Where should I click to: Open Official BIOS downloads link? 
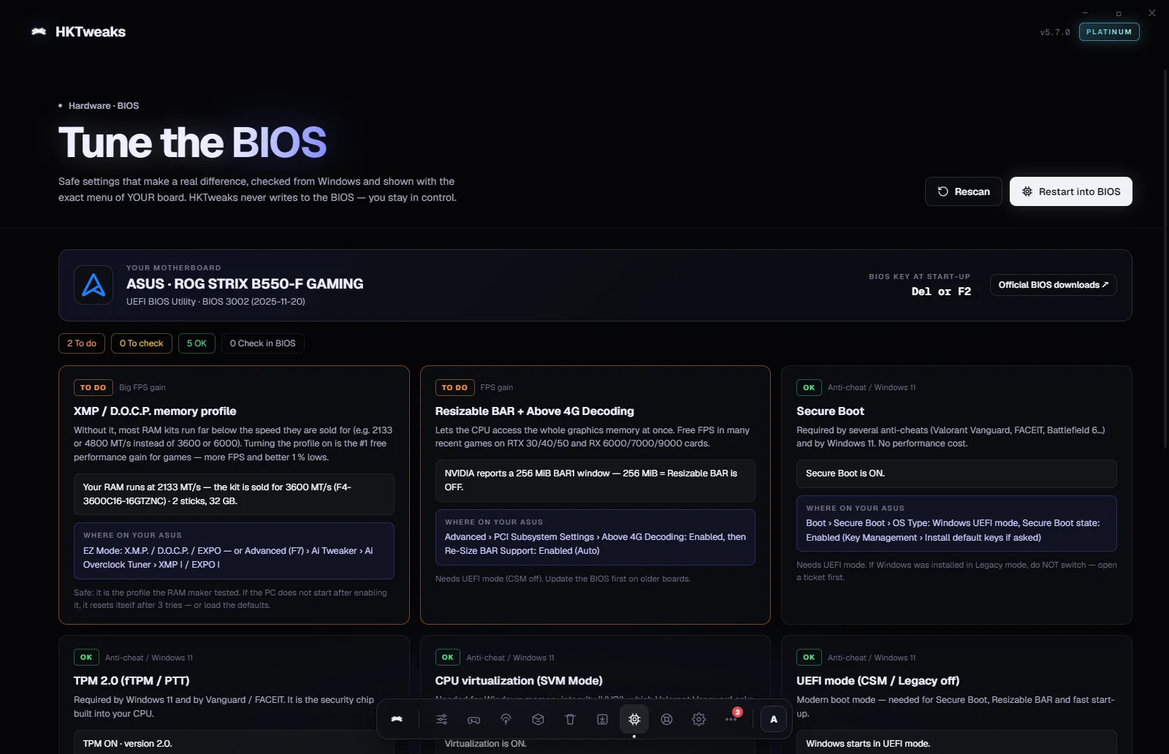[1054, 285]
